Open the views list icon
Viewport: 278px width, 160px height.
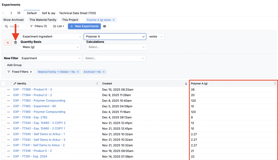tap(19, 13)
